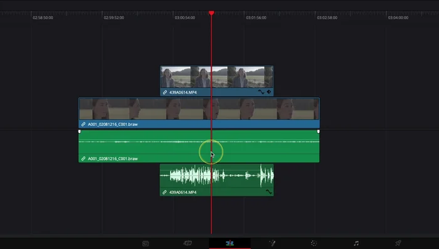The image size is (439, 249).
Task: Grab the left fade handle of braw audio
Action: 80,131
